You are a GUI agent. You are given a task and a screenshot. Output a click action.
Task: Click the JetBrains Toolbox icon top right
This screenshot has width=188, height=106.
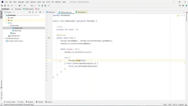(x=186, y=6)
